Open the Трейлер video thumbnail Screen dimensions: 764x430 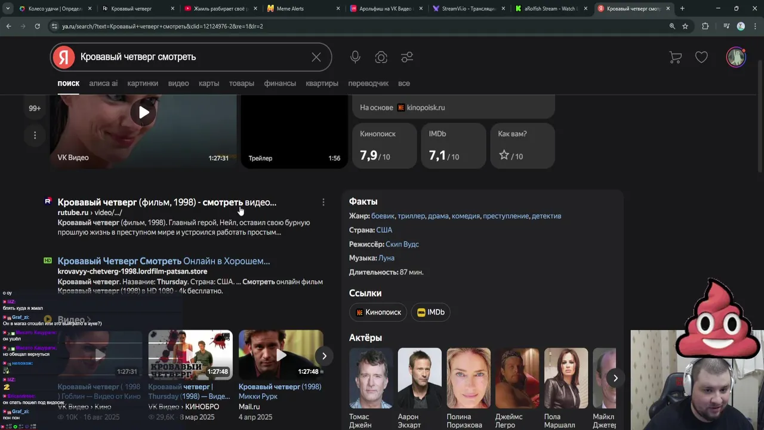coord(294,131)
